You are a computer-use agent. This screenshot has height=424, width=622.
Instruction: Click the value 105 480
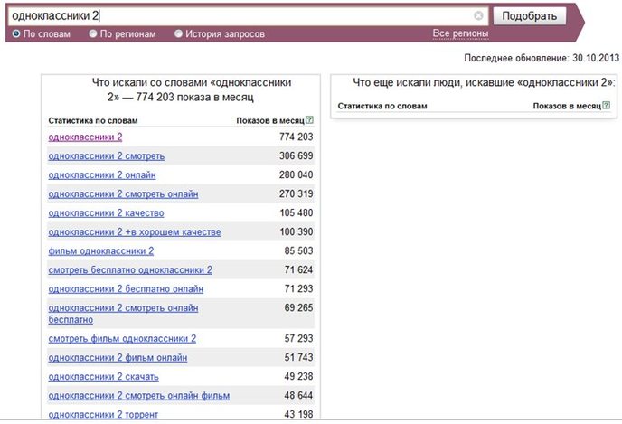(x=296, y=213)
